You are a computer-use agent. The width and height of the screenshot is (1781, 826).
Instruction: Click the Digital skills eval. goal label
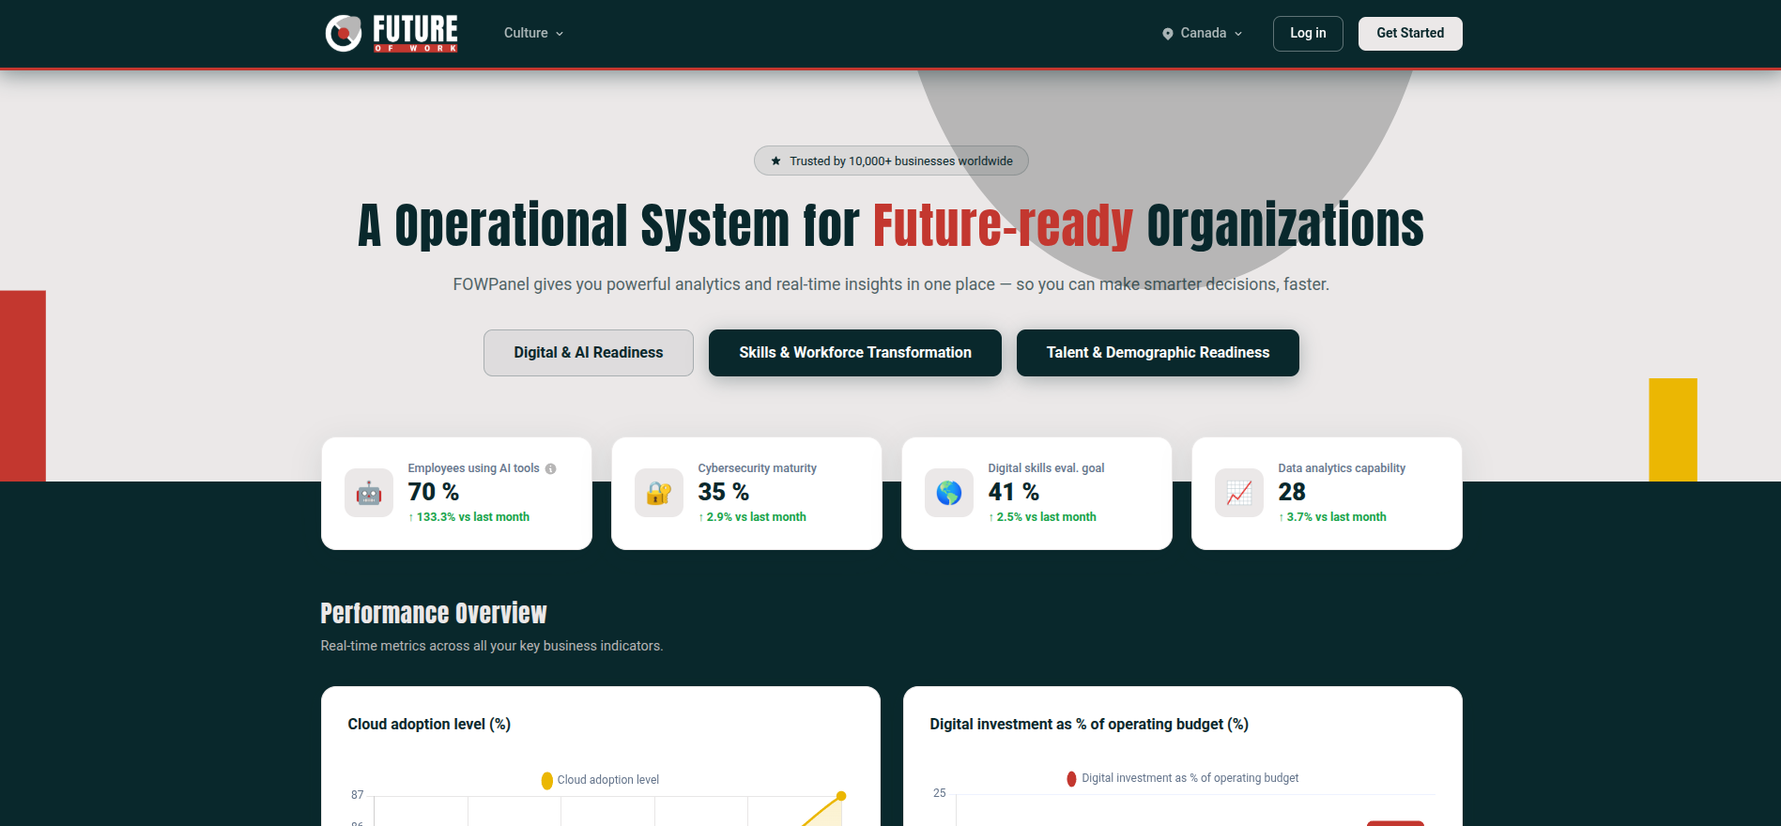[x=1046, y=468]
